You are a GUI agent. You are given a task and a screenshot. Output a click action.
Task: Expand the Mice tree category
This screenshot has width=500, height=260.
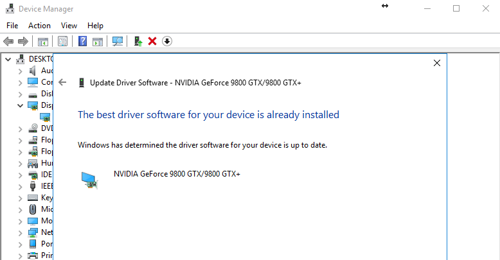click(x=20, y=210)
